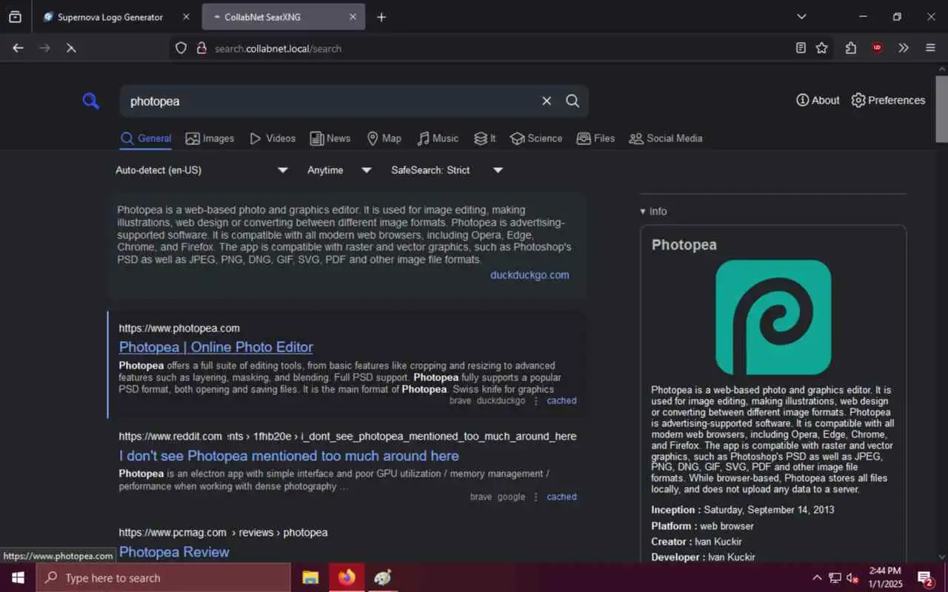Viewport: 948px width, 592px height.
Task: Open File Explorer from taskbar
Action: click(310, 578)
